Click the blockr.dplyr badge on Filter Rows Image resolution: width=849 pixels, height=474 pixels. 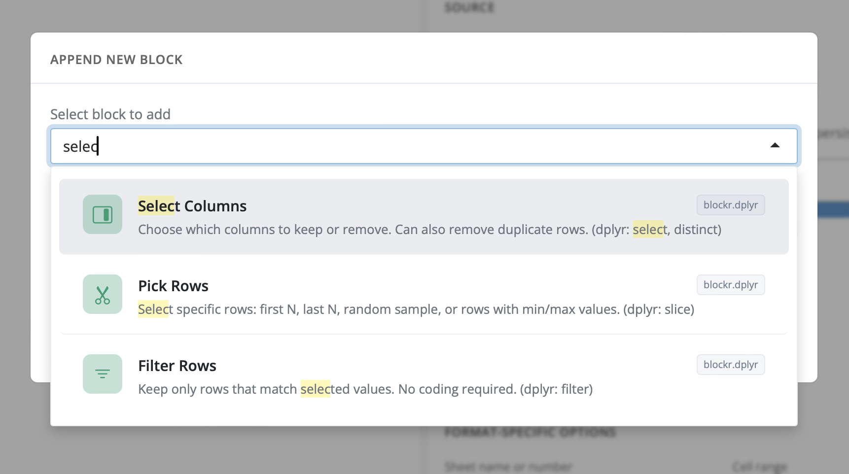point(731,365)
